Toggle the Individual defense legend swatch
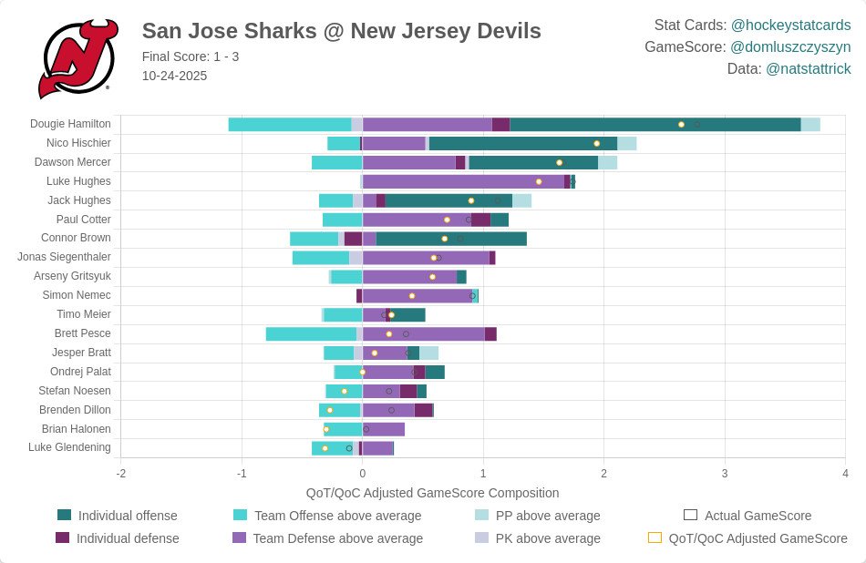 click(64, 538)
